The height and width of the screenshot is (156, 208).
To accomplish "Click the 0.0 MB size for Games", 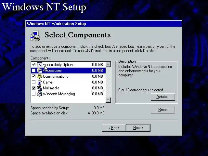I will [97, 82].
